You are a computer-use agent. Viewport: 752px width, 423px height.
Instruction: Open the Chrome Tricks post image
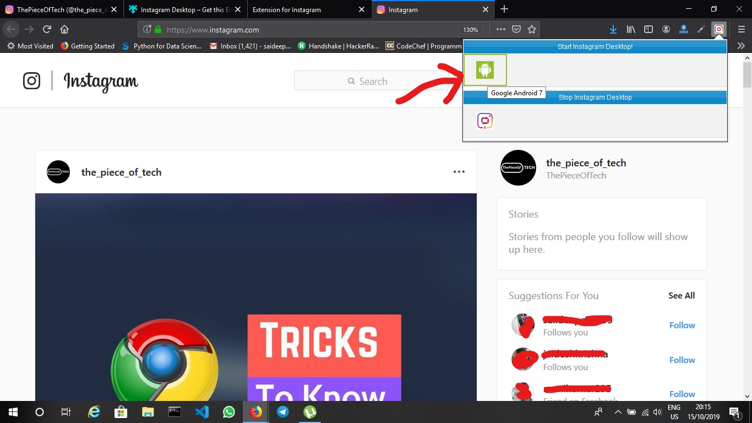[256, 297]
